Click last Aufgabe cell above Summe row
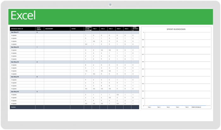Image resolution: width=221 pixels, height=130 pixels. click(x=22, y=103)
